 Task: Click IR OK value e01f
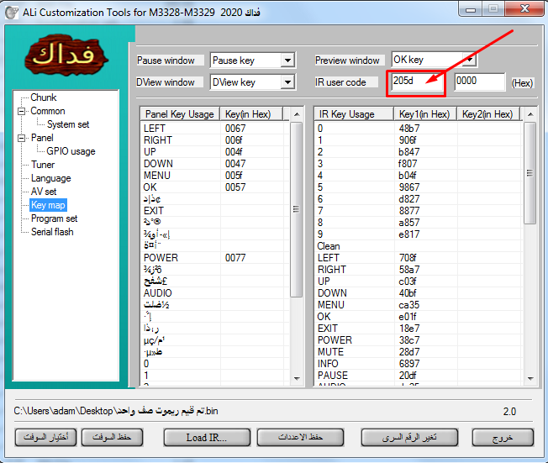[x=408, y=317]
